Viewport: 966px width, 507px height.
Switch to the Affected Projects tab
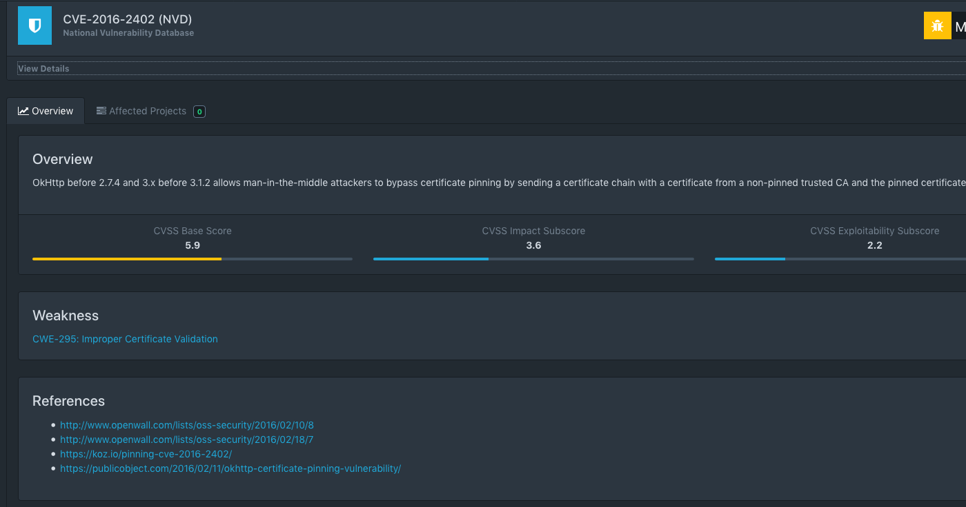pos(147,110)
